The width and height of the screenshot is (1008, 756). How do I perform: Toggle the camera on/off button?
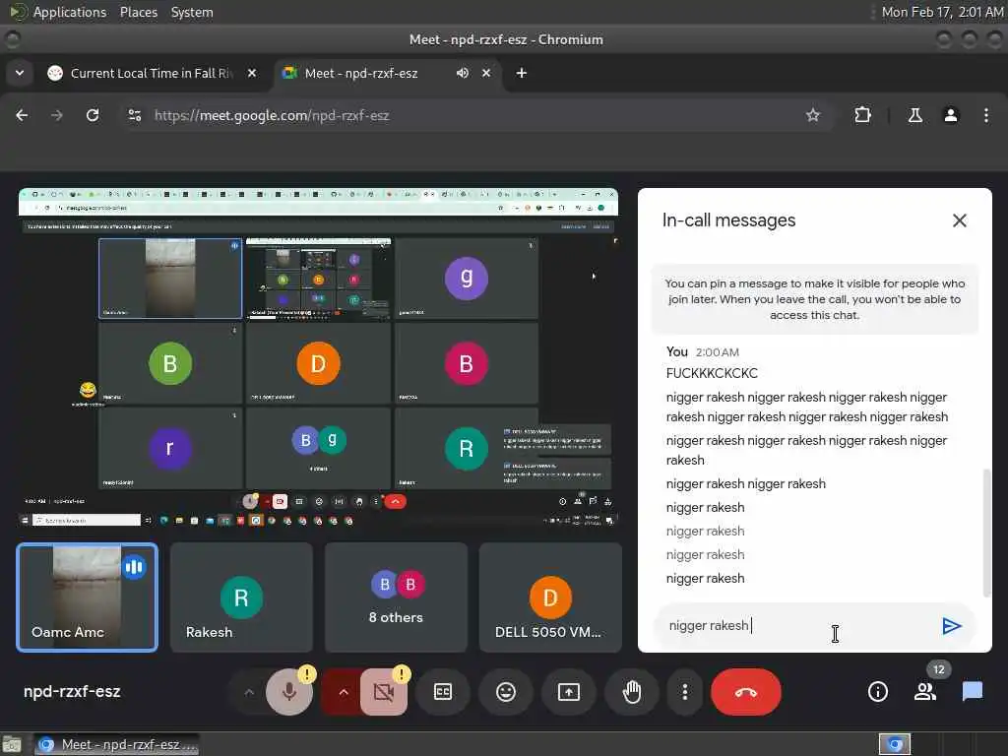pyautogui.click(x=384, y=692)
